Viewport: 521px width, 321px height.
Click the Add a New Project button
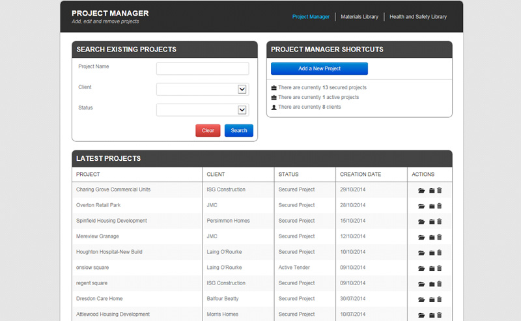(319, 68)
